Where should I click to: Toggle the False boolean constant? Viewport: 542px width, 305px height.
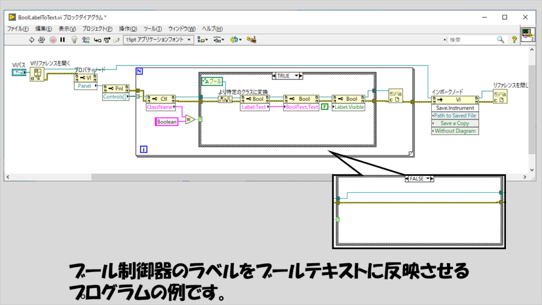[324, 107]
